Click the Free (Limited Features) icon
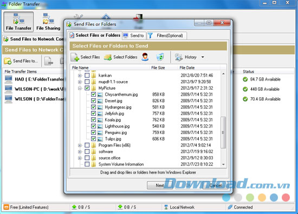 click(x=7, y=207)
